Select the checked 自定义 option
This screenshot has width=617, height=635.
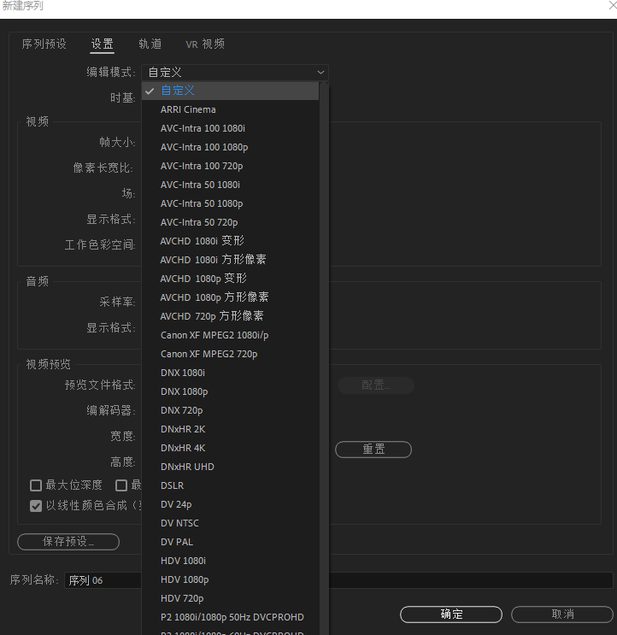pyautogui.click(x=179, y=91)
